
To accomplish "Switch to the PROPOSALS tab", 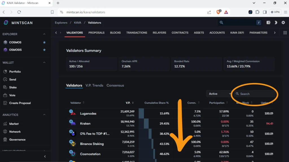I will pyautogui.click(x=96, y=33).
